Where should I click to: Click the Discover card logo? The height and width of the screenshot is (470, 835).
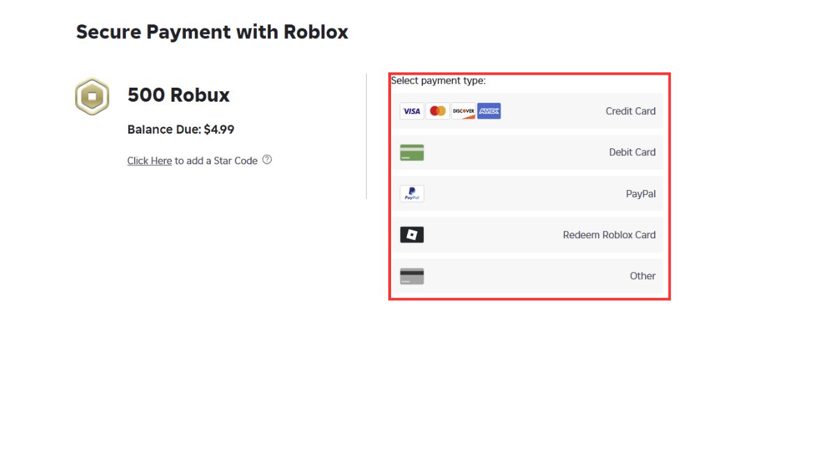pyautogui.click(x=463, y=111)
